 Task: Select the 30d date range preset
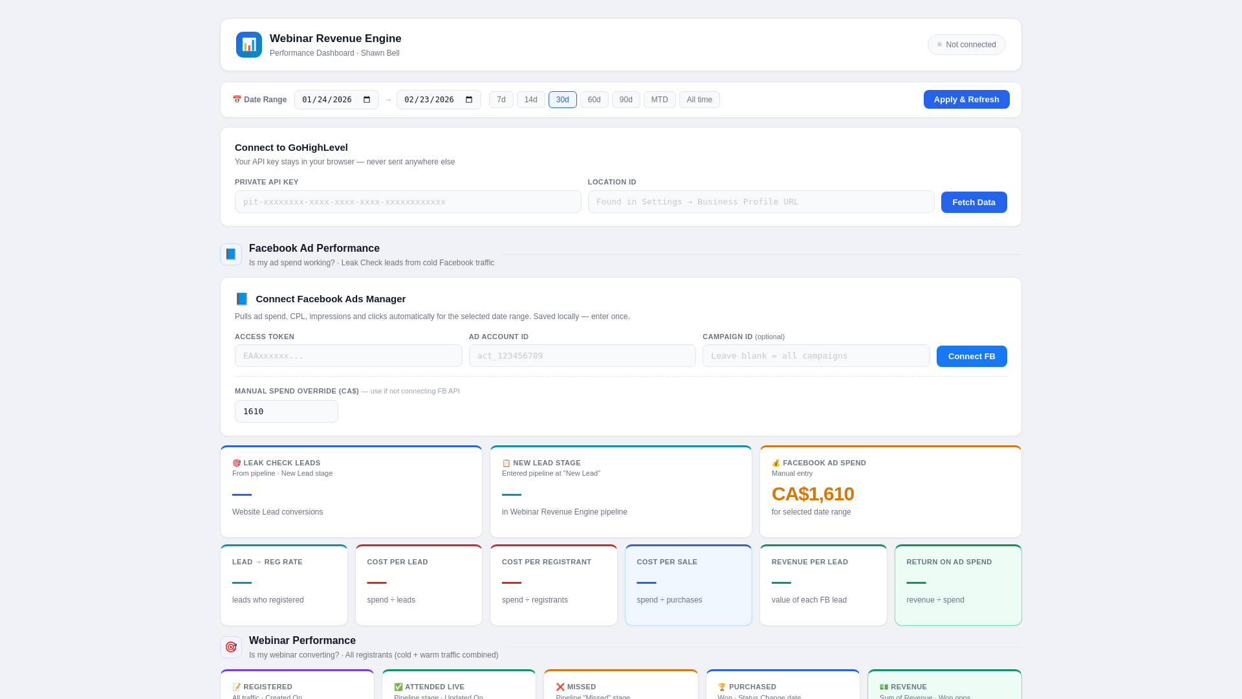pyautogui.click(x=563, y=100)
